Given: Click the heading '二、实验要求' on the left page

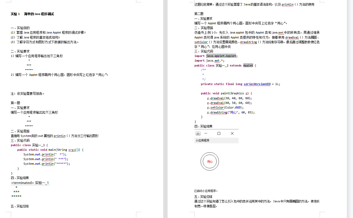Looking at the screenshot, I should [x=20, y=51].
